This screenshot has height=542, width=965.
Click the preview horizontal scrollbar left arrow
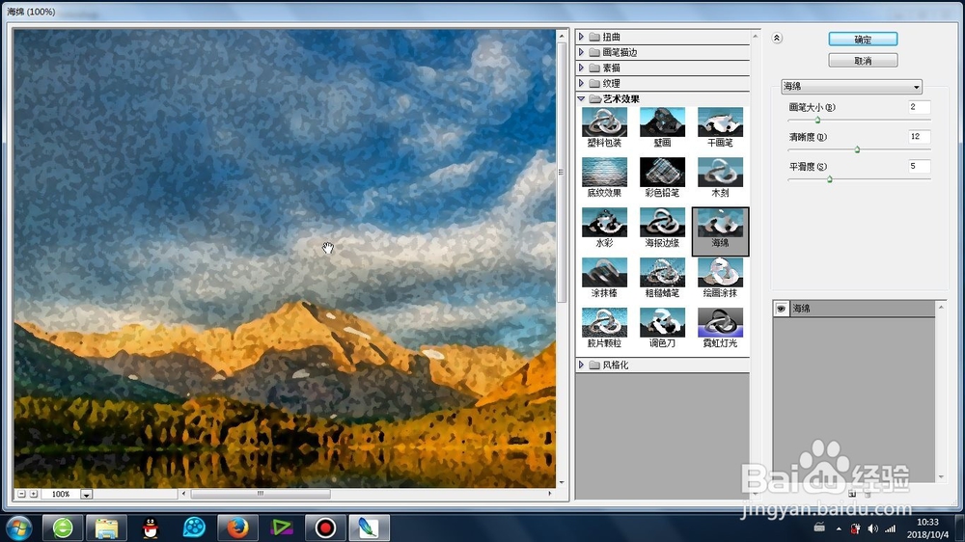(x=183, y=494)
